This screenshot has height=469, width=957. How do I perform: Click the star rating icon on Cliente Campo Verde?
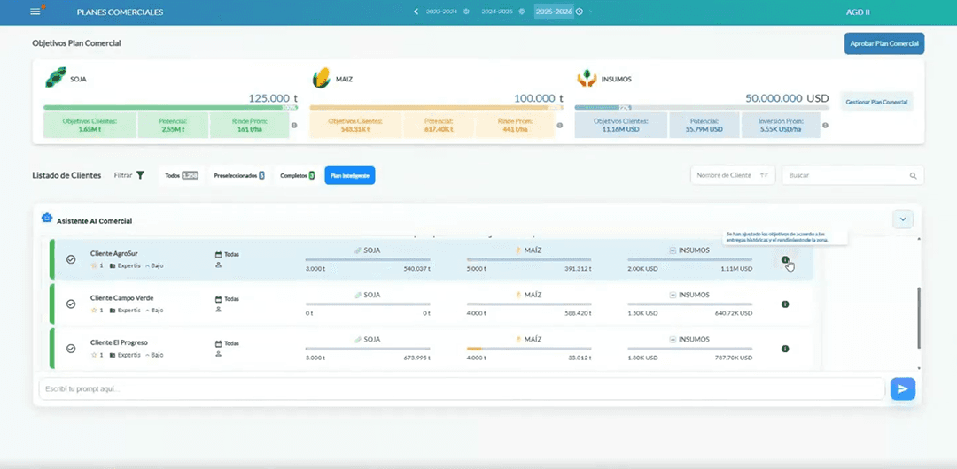94,311
